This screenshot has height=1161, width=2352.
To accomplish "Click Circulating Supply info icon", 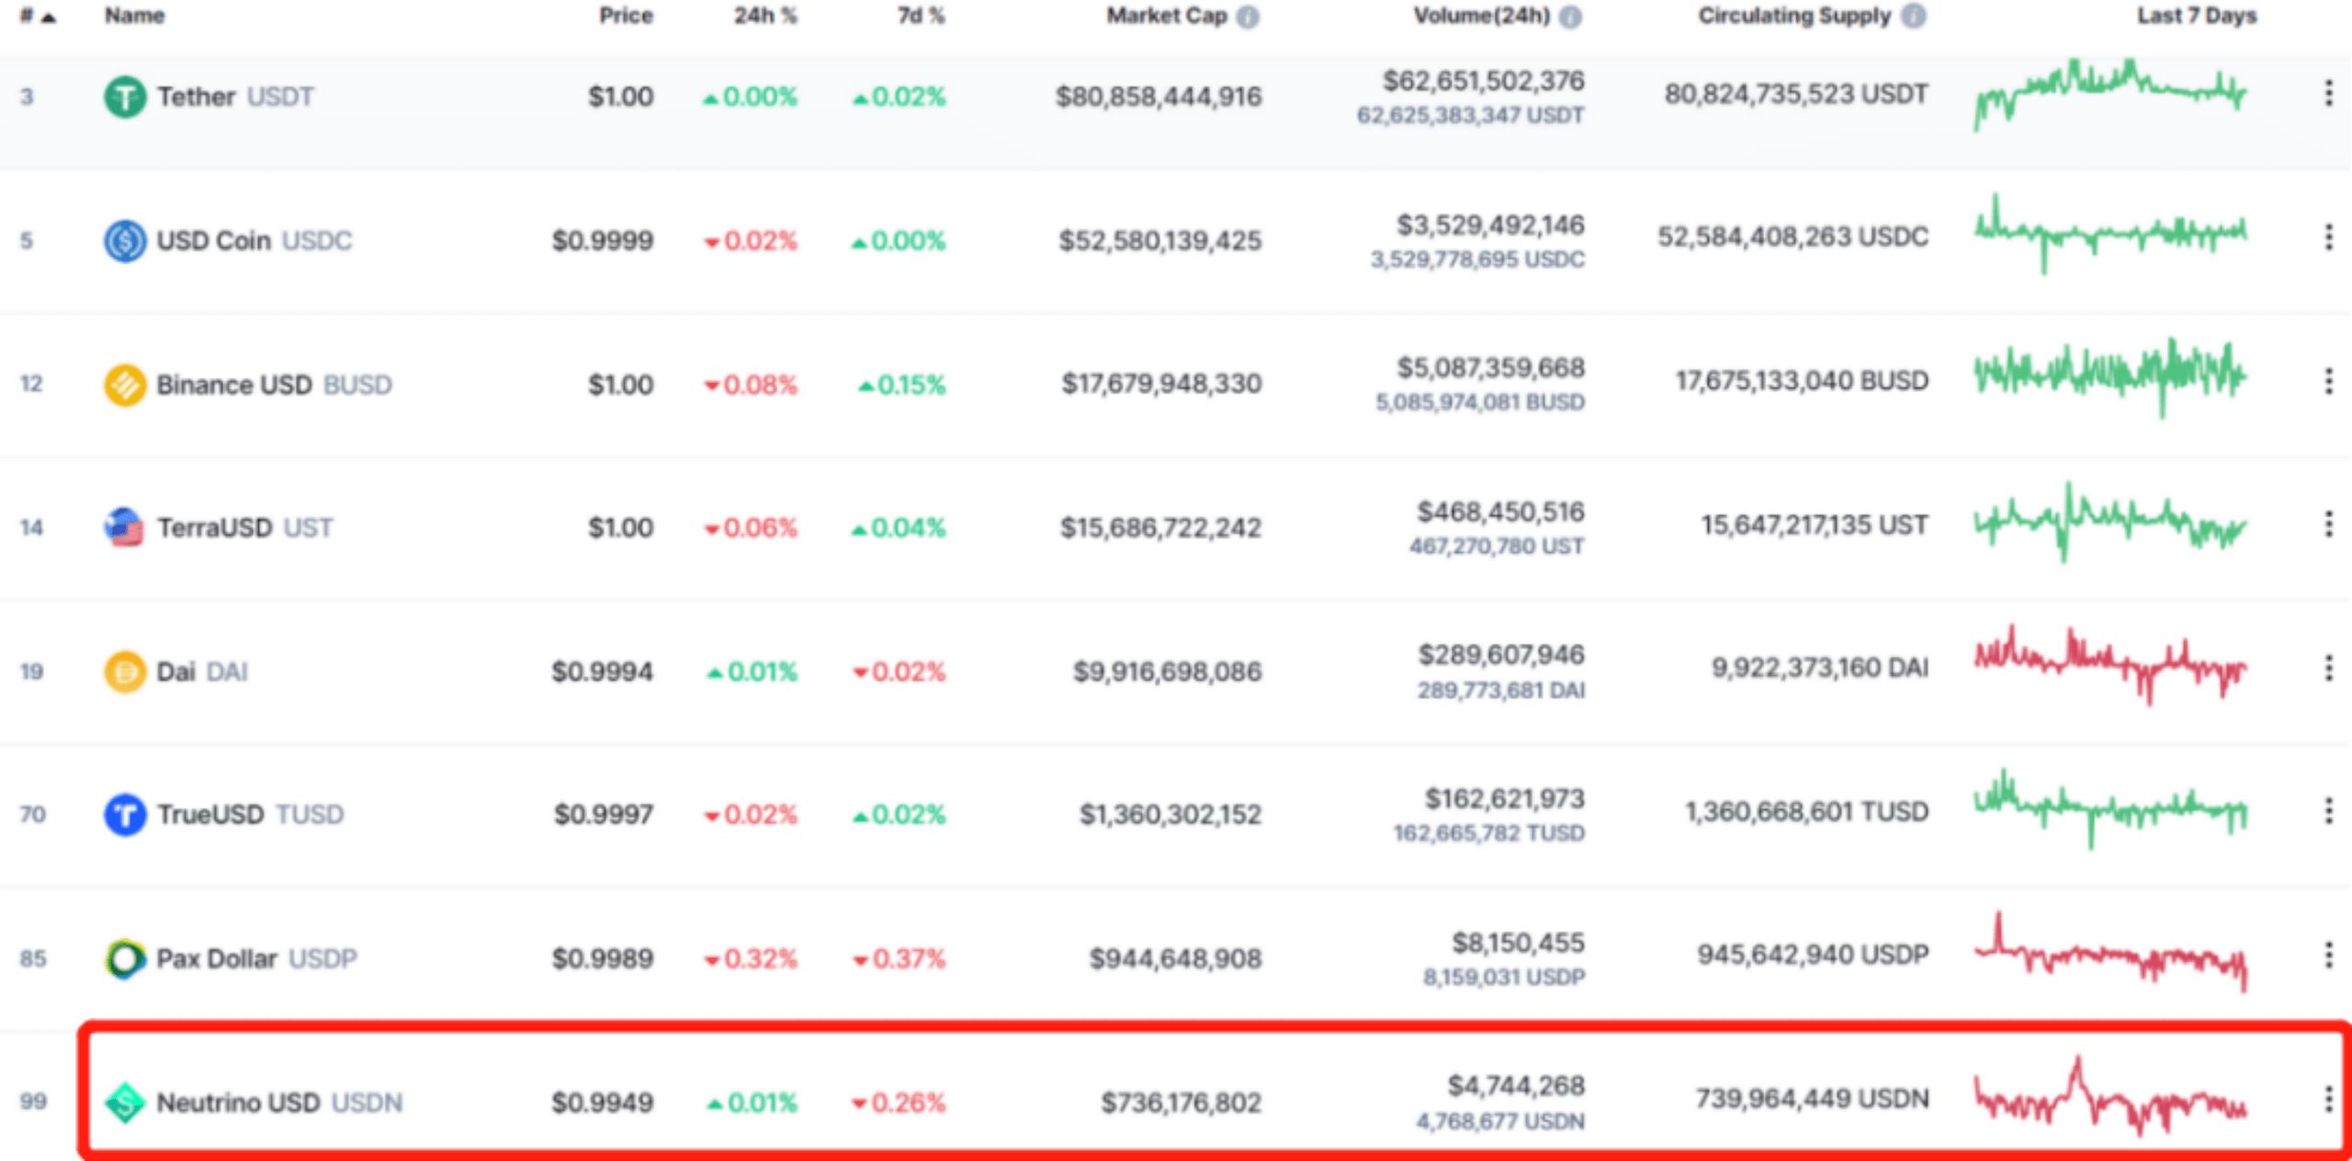I will point(1913,17).
